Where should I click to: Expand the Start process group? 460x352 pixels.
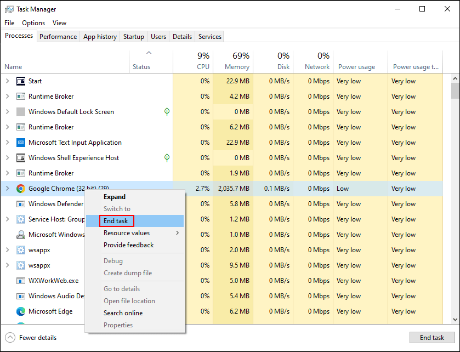pos(8,81)
